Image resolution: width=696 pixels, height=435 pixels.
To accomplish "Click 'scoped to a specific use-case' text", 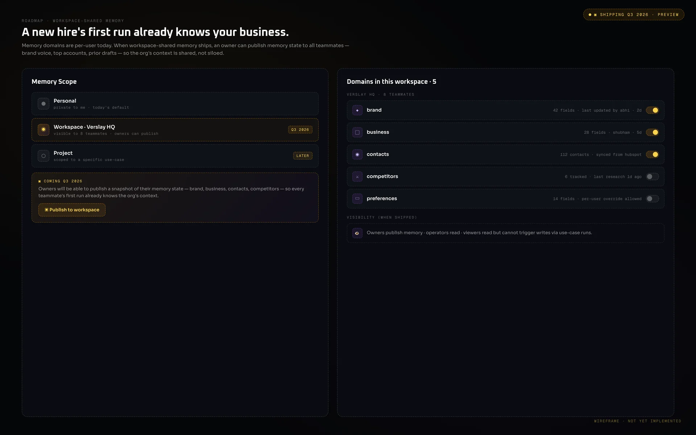I will (89, 160).
